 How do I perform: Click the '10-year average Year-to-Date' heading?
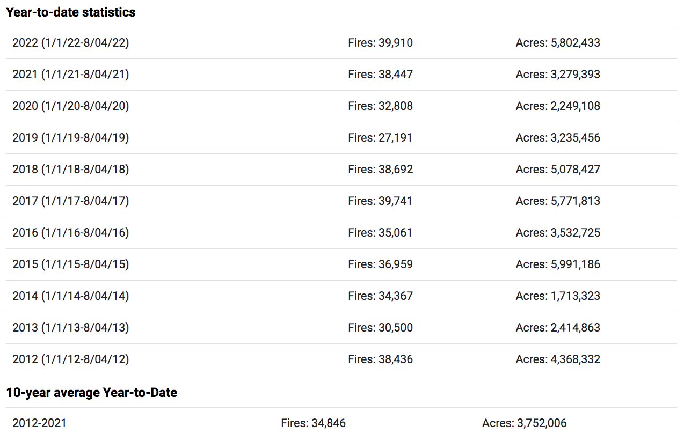[x=92, y=393]
